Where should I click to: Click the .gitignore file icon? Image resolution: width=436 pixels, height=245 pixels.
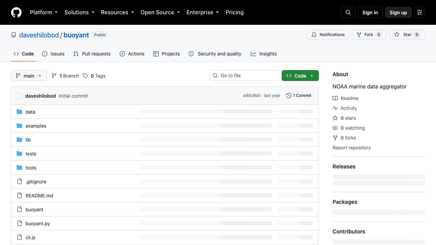point(19,181)
